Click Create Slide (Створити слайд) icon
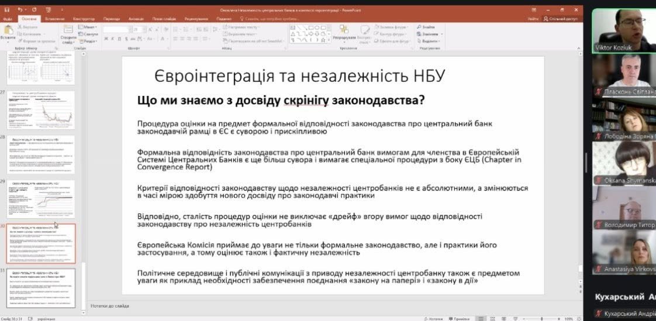 (68, 33)
